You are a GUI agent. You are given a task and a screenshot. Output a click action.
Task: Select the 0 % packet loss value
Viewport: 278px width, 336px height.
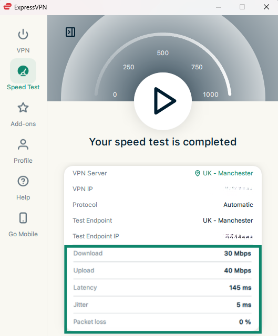[x=245, y=322]
